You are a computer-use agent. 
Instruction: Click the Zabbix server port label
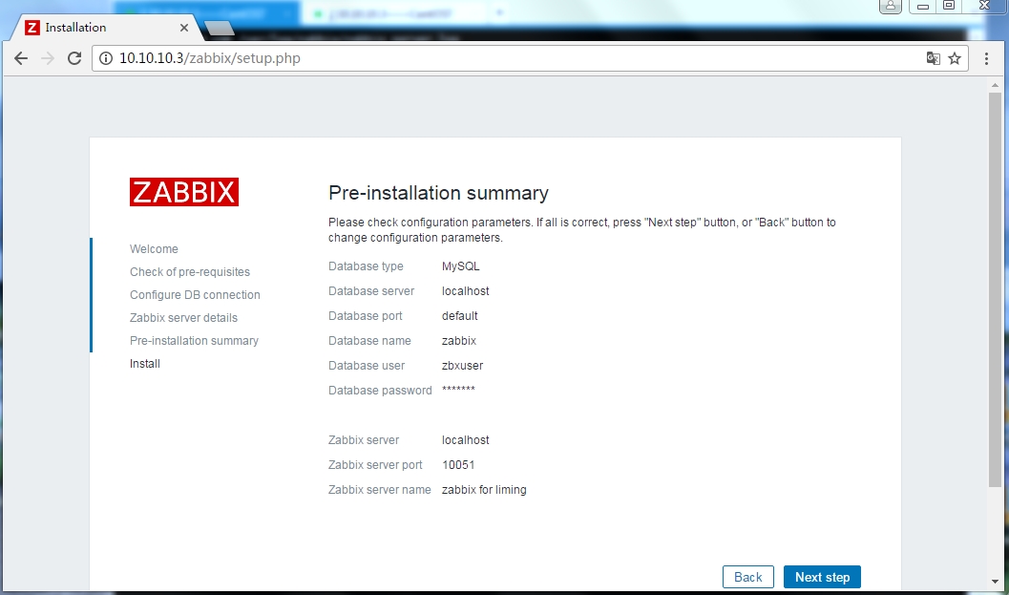click(x=375, y=465)
